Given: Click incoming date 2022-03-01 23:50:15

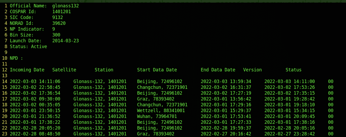Looking at the screenshot, I should click(x=35, y=110).
